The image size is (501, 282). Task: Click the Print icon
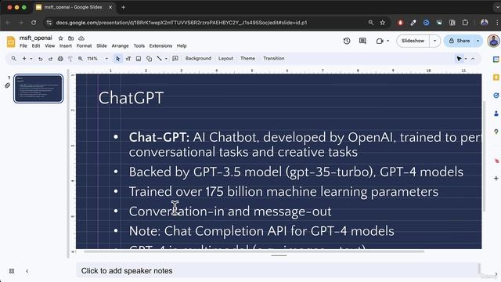pos(60,59)
